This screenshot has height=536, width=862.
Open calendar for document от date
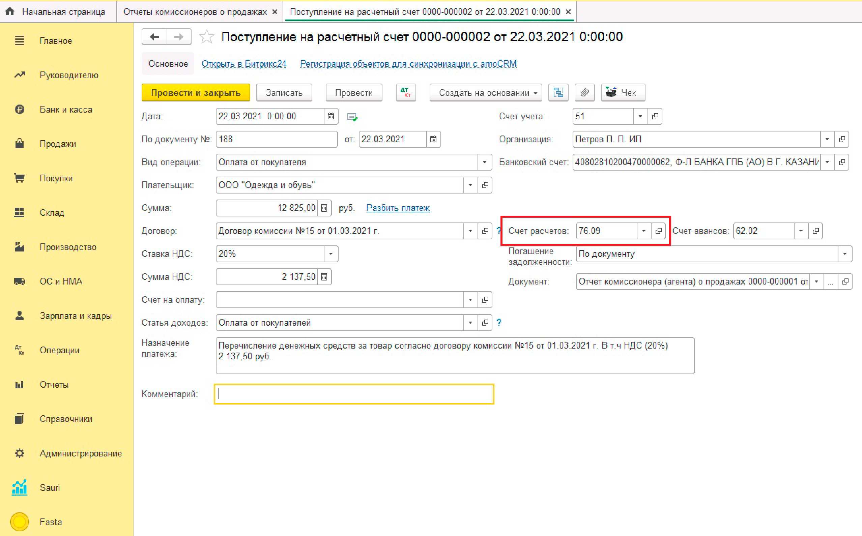(x=433, y=139)
